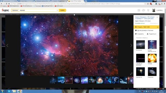The width and height of the screenshot is (166, 93).
Task: Open the ЧТО ОСТАЛОСЬ ЗА YouTube bookmark
Action: point(26,6)
